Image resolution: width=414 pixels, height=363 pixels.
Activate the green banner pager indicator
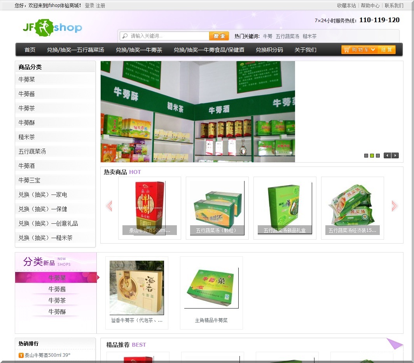pyautogui.click(x=371, y=155)
